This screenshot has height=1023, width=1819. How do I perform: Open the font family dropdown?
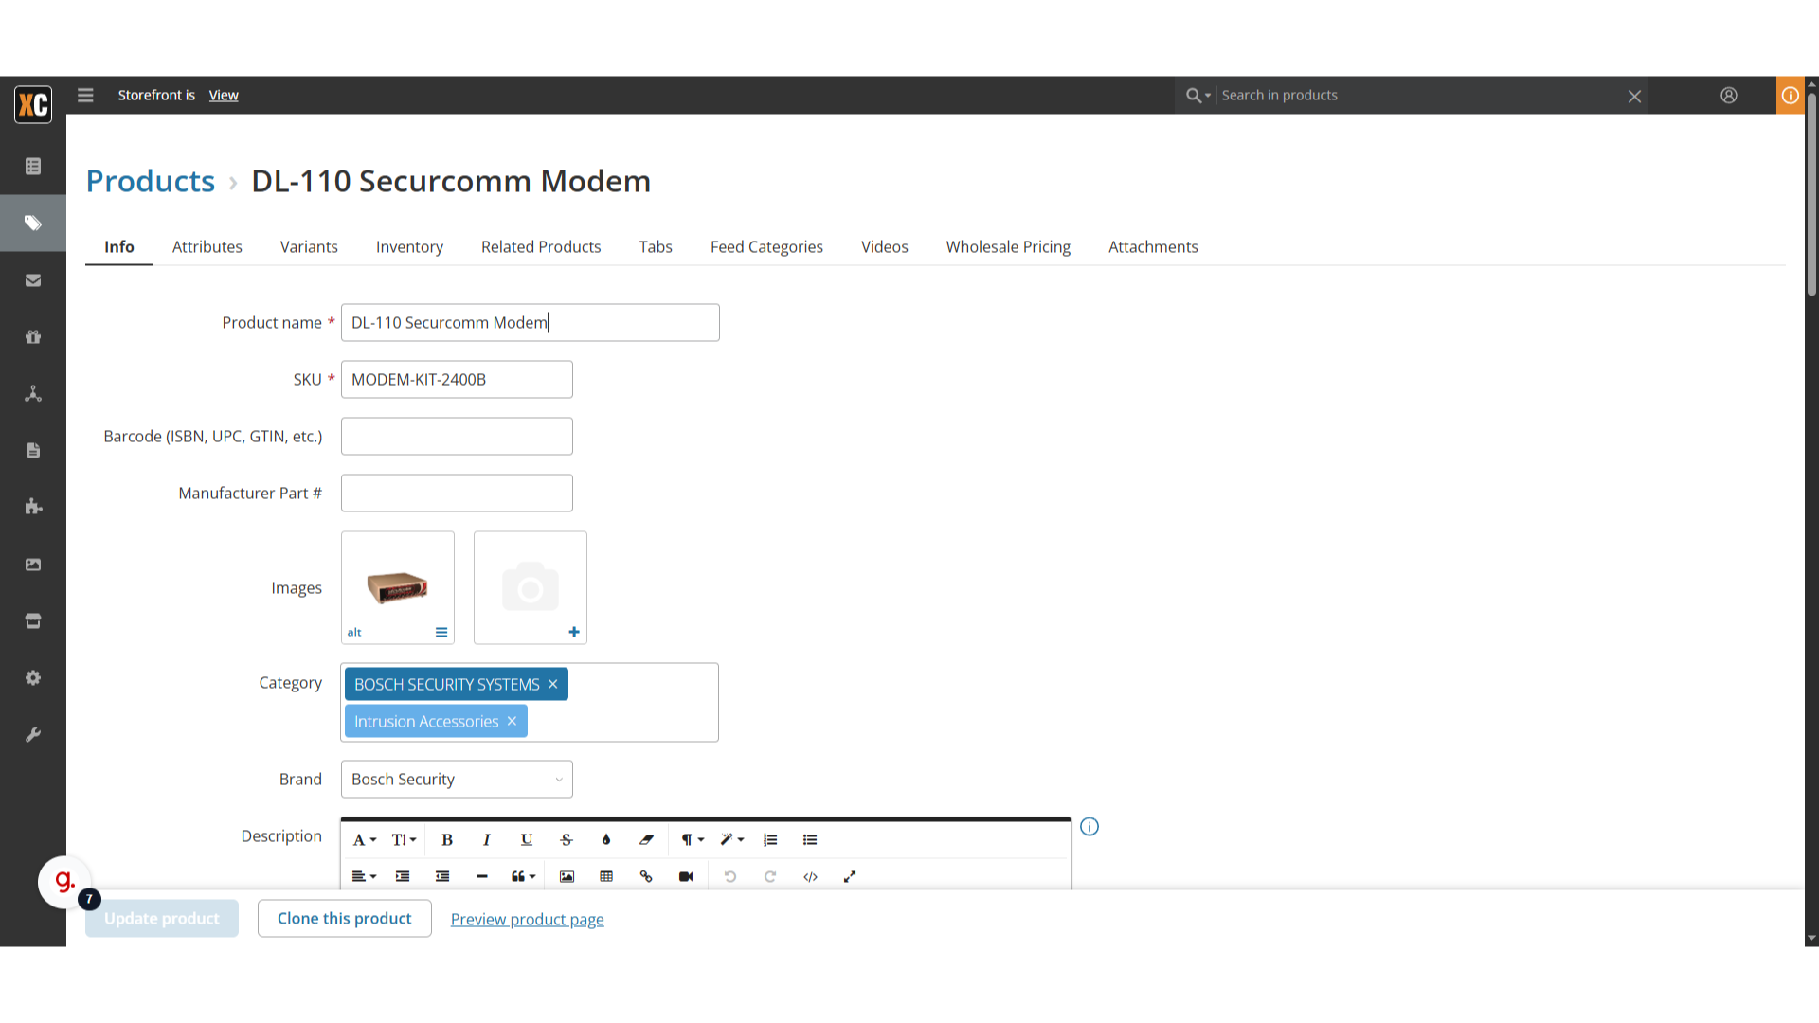tap(365, 839)
